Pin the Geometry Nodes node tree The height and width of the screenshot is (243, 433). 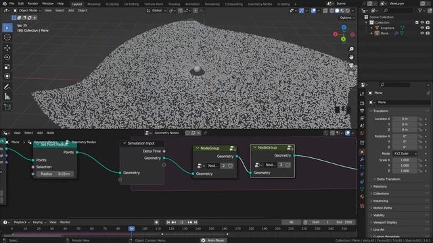point(205,133)
